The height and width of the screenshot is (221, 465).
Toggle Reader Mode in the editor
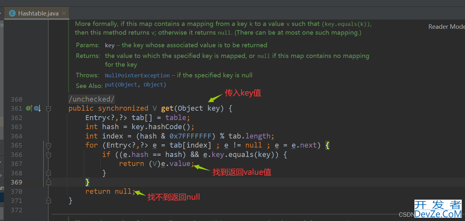coord(447,27)
